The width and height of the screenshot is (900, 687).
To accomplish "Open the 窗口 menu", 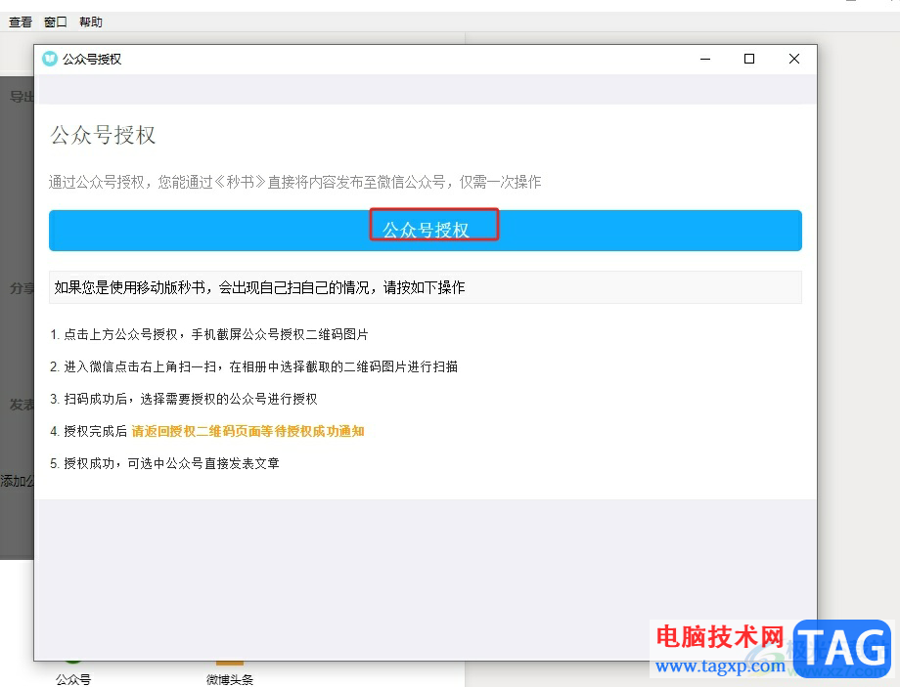I will coord(56,21).
